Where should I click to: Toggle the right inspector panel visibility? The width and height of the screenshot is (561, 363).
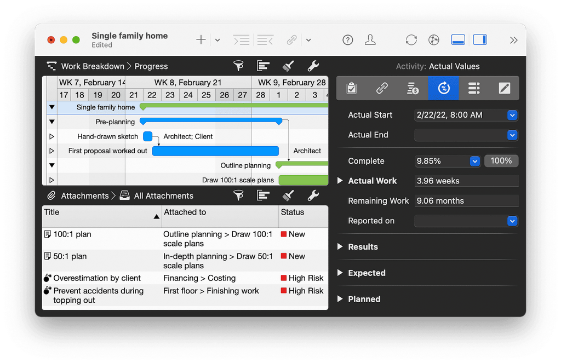point(480,39)
